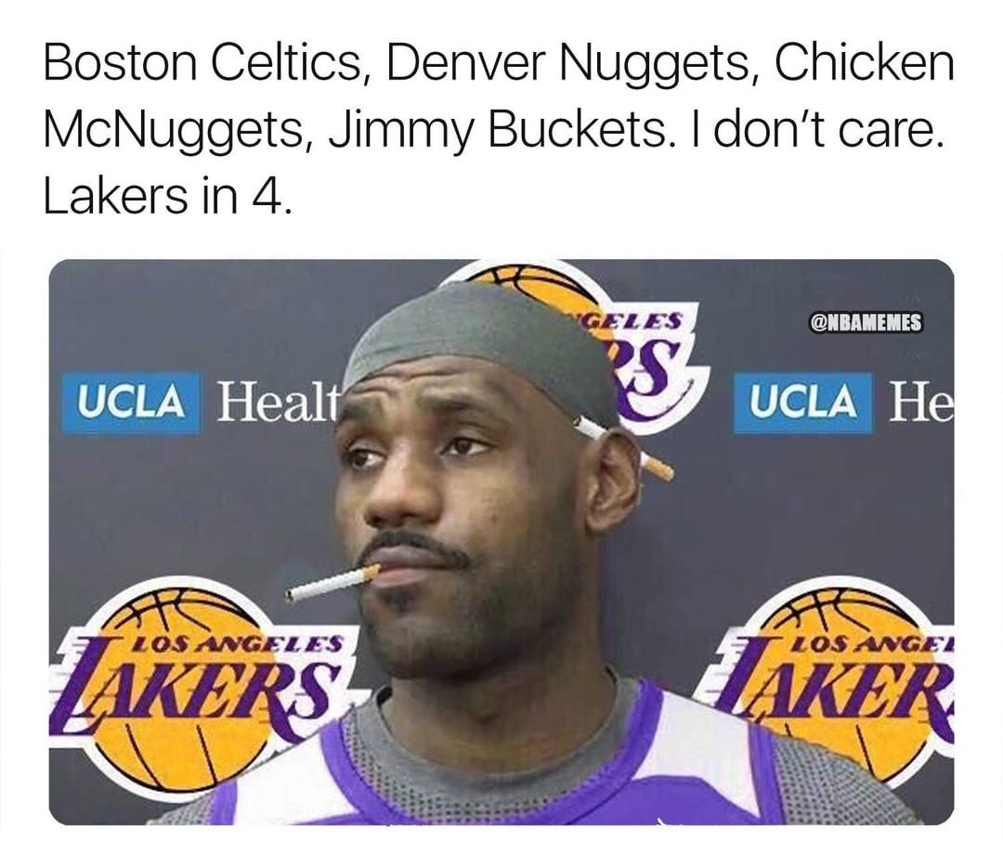This screenshot has height=856, width=1003.
Task: Click the UCLA box beside "Healt" text
Action: (x=131, y=403)
